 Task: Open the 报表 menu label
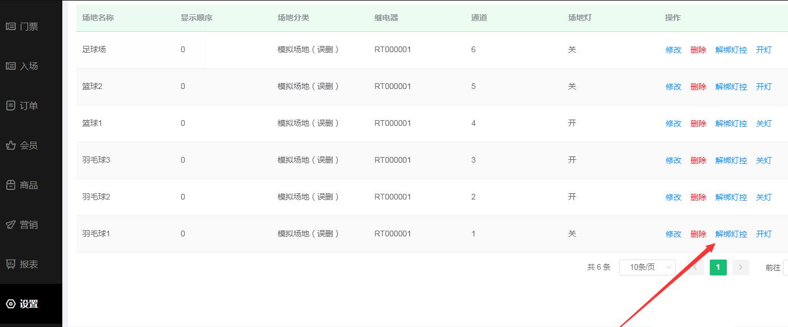(x=29, y=265)
